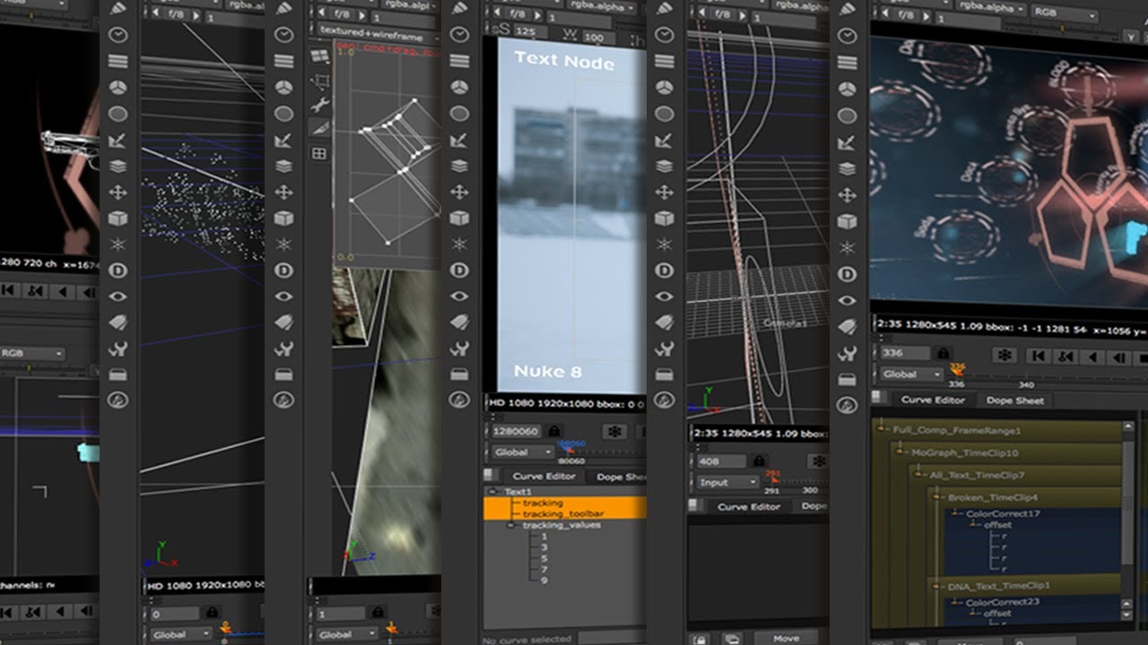Image resolution: width=1148 pixels, height=645 pixels.
Task: Select the tracking_toolbar row
Action: click(x=564, y=514)
